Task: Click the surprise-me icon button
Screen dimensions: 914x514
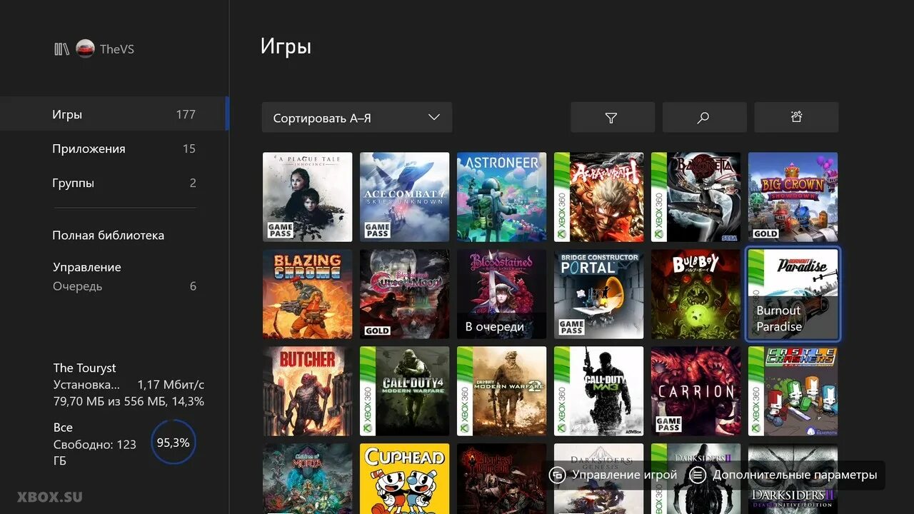Action: (x=796, y=118)
